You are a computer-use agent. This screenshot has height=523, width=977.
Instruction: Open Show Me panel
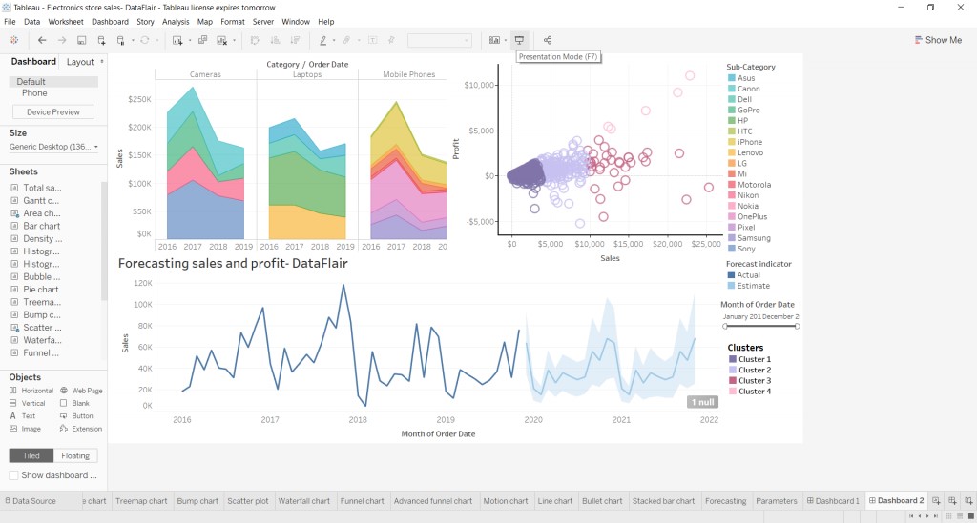pos(937,40)
